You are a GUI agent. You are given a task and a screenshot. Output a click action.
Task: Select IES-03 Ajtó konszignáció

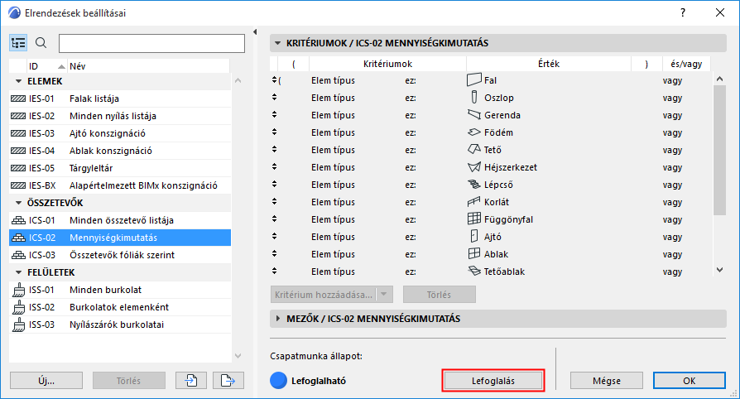tap(120, 133)
